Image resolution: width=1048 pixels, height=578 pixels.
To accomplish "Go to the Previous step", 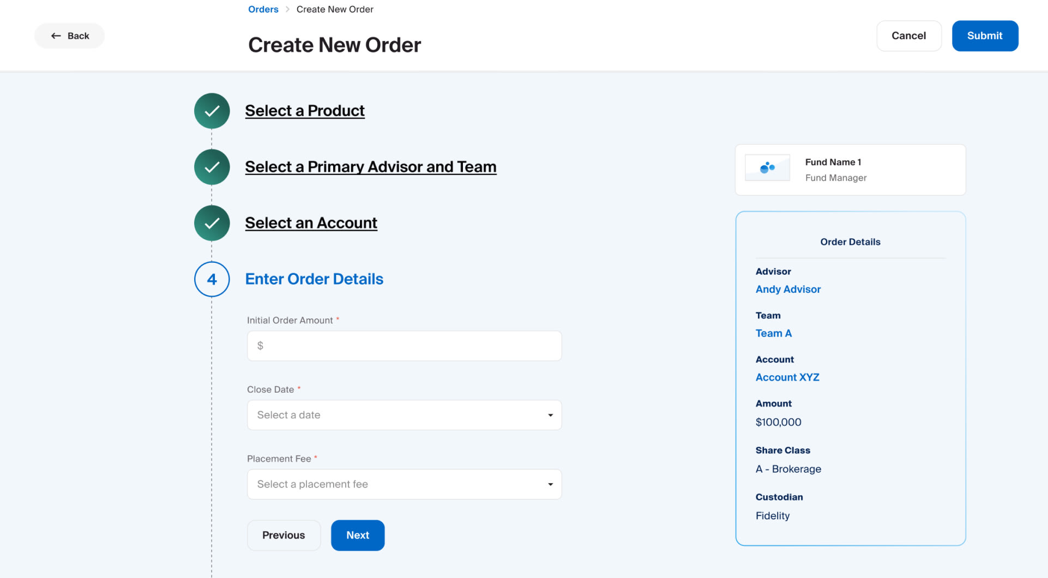I will pos(284,535).
